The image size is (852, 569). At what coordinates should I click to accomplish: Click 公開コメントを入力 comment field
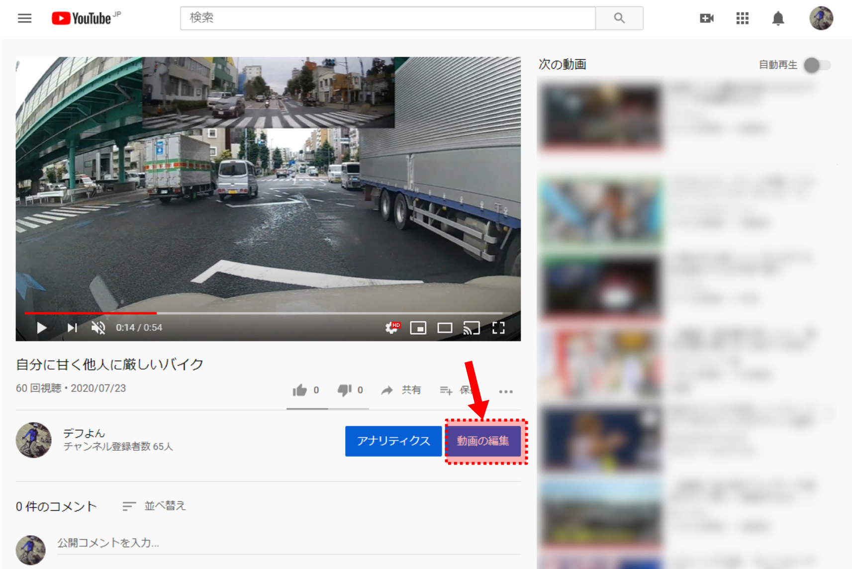(289, 543)
